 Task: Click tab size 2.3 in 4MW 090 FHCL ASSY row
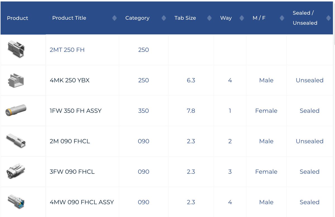click(x=191, y=202)
